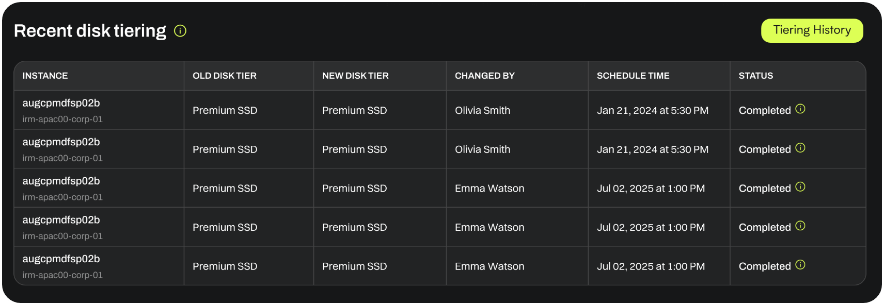Open the Tiering History button

click(812, 30)
